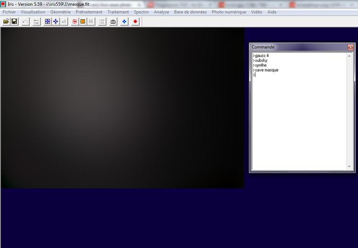This screenshot has height=248, width=358.
Task: Click the H toolbar icon
Action: point(91,21)
